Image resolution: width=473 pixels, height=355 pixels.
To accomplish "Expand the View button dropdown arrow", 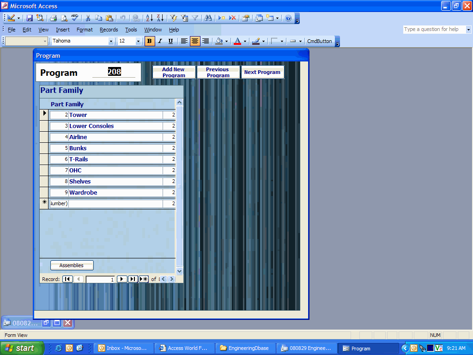I will [x=18, y=18].
